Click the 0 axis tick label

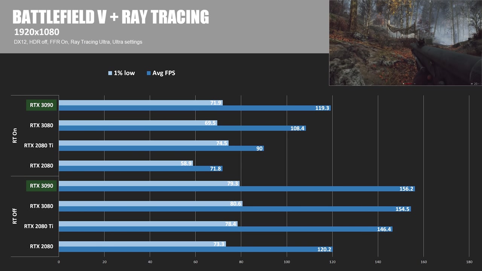tap(59, 262)
